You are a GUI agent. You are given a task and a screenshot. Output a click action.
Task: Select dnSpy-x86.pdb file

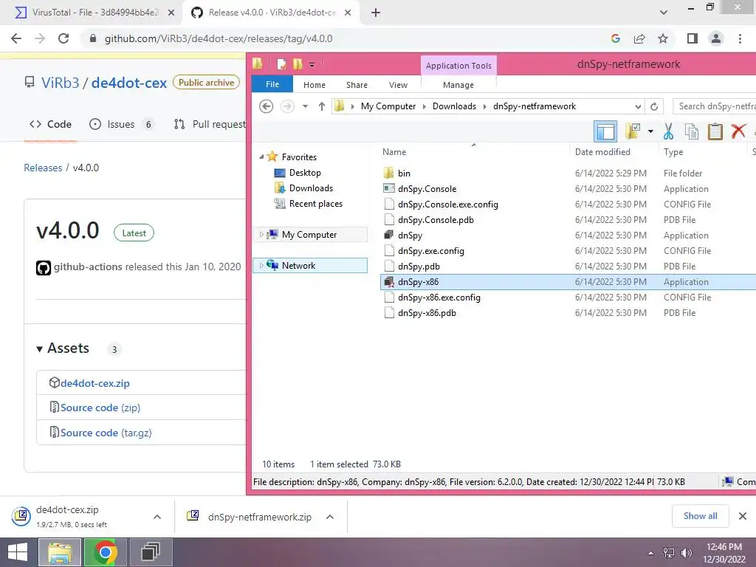click(427, 313)
